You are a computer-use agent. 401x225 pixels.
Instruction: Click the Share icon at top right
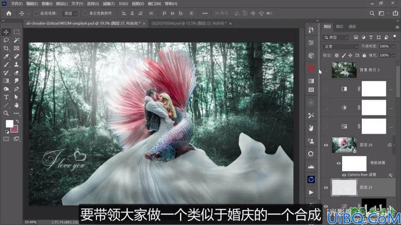pyautogui.click(x=395, y=13)
